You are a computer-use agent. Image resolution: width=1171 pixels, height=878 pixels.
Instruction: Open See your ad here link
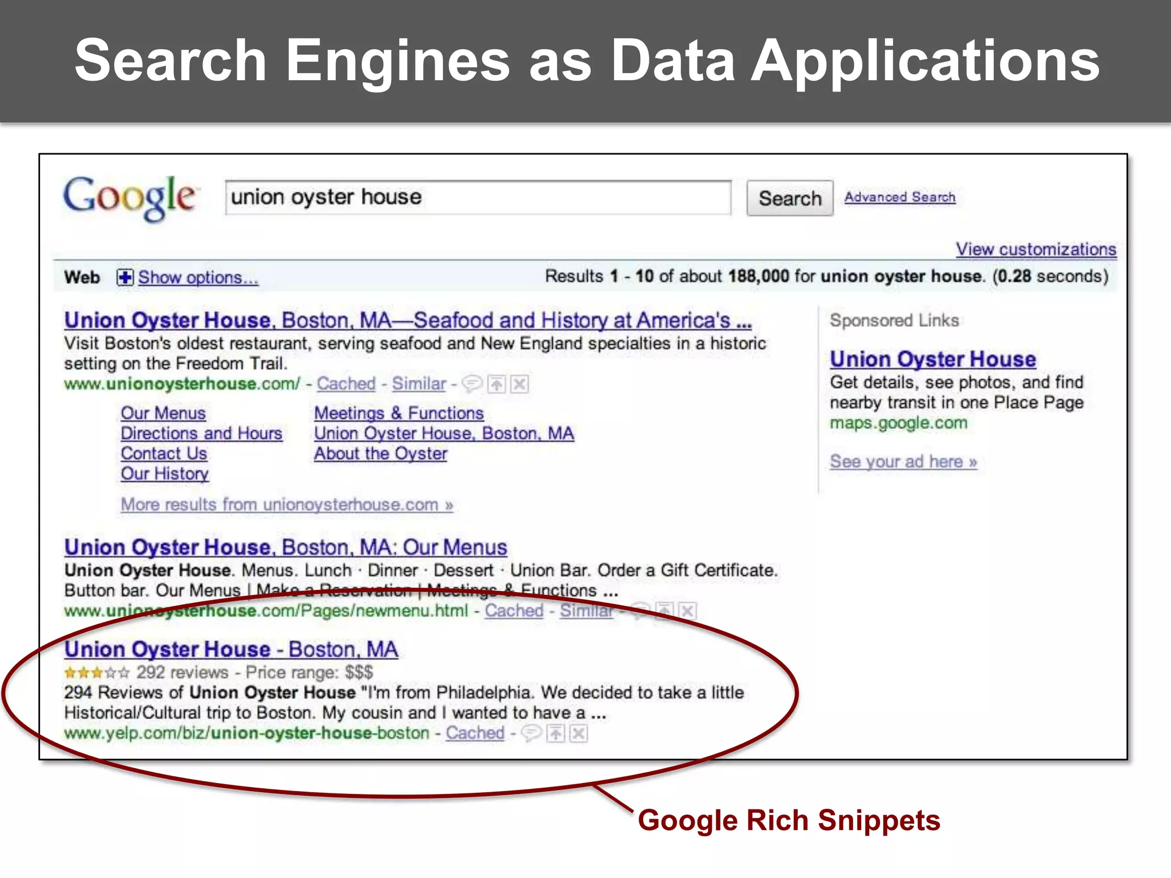[x=903, y=461]
